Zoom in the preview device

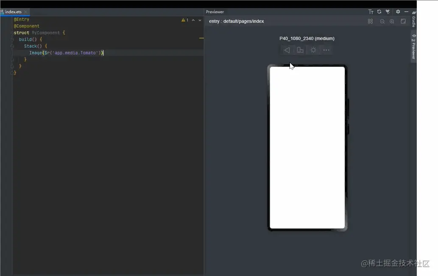(392, 22)
